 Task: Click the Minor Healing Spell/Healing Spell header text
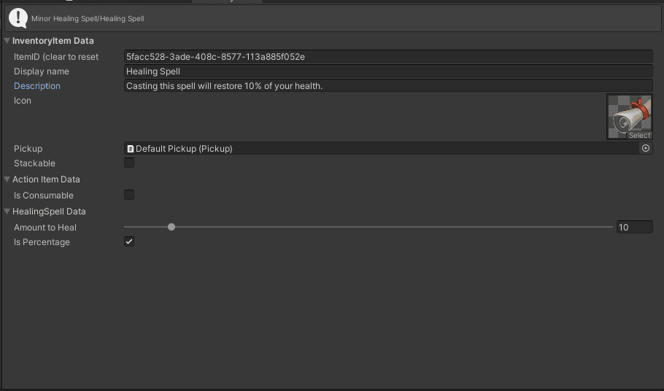click(88, 19)
